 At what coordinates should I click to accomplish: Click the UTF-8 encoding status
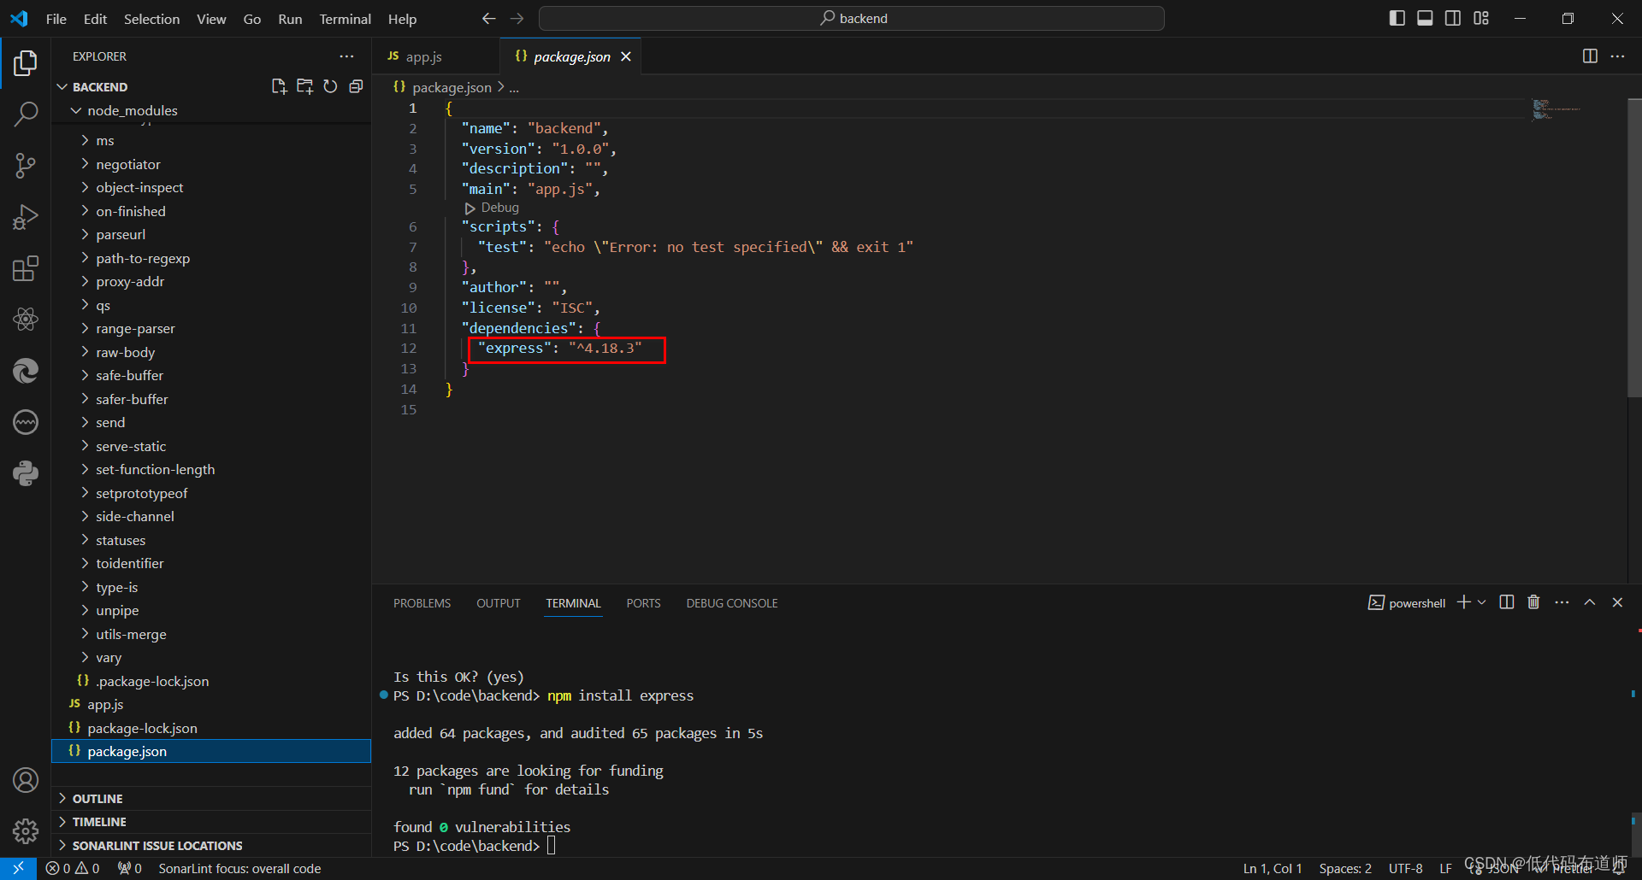point(1406,868)
